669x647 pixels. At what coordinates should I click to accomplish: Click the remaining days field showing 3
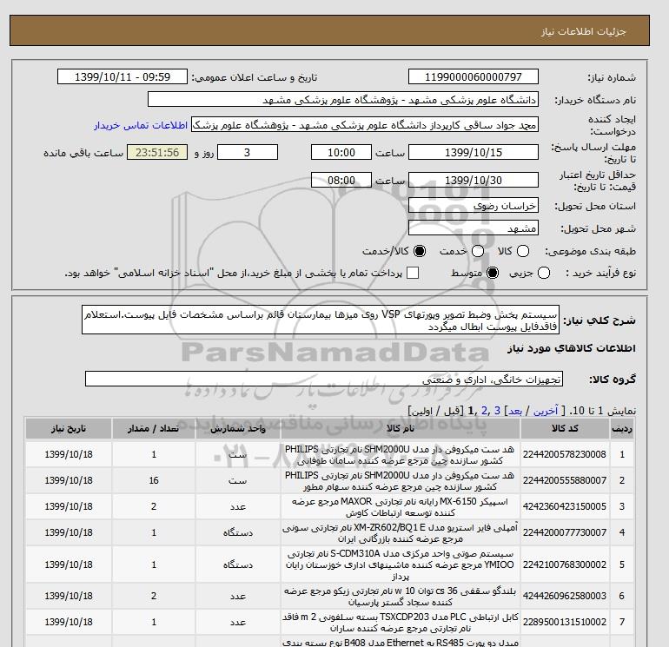pyautogui.click(x=248, y=152)
